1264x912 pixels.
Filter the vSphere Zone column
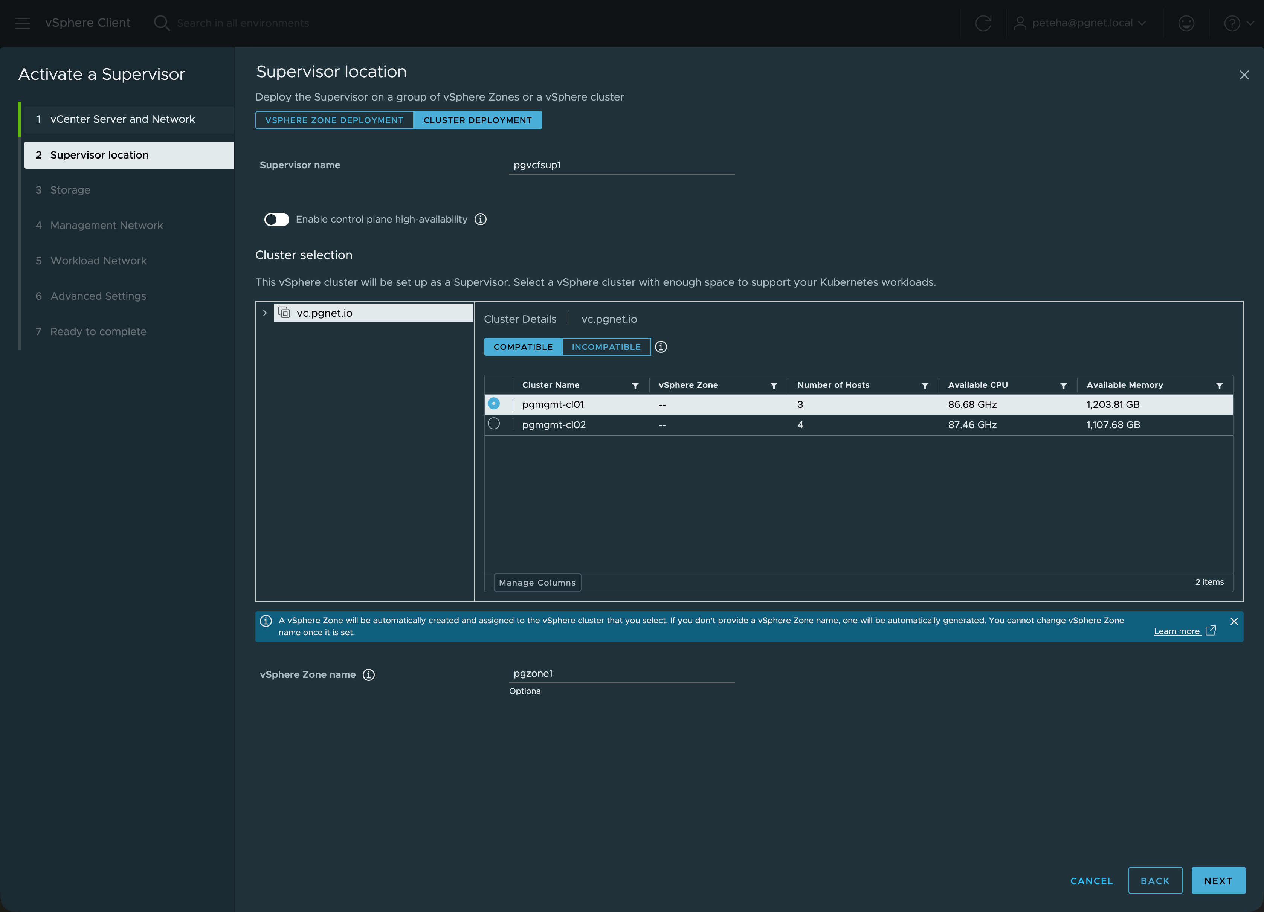point(774,386)
